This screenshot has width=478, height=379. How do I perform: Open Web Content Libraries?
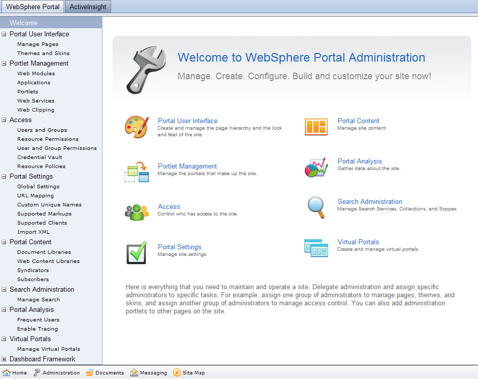48,261
